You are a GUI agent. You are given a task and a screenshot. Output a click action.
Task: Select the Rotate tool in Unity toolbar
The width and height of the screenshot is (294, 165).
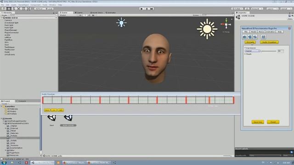pos(14,9)
